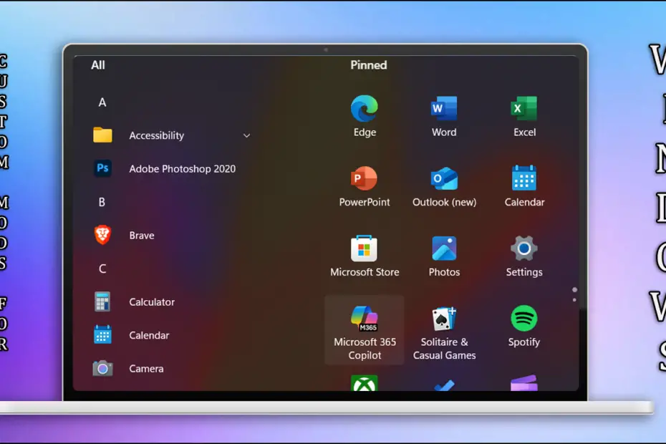This screenshot has height=444, width=666.
Task: Open Outlook (new) pinned app
Action: (444, 186)
